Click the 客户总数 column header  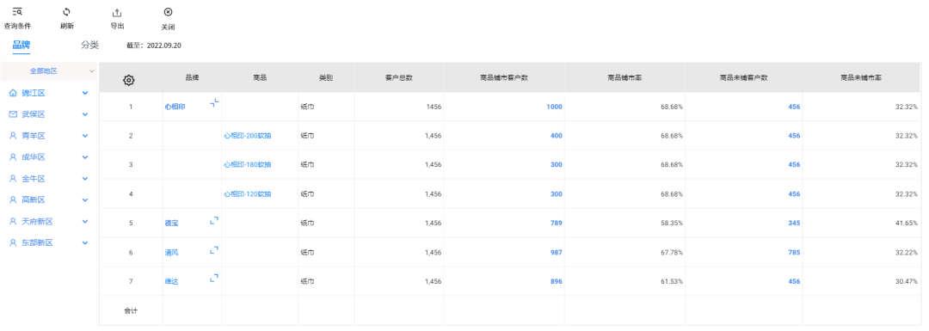click(399, 77)
